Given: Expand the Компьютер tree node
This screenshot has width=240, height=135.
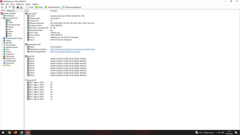Looking at the screenshot, I should tap(2, 16).
